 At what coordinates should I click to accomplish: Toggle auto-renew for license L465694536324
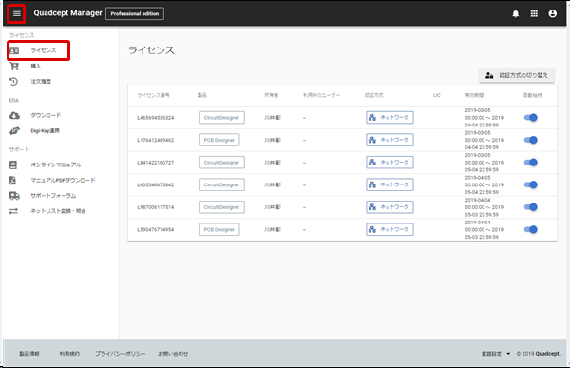click(531, 118)
